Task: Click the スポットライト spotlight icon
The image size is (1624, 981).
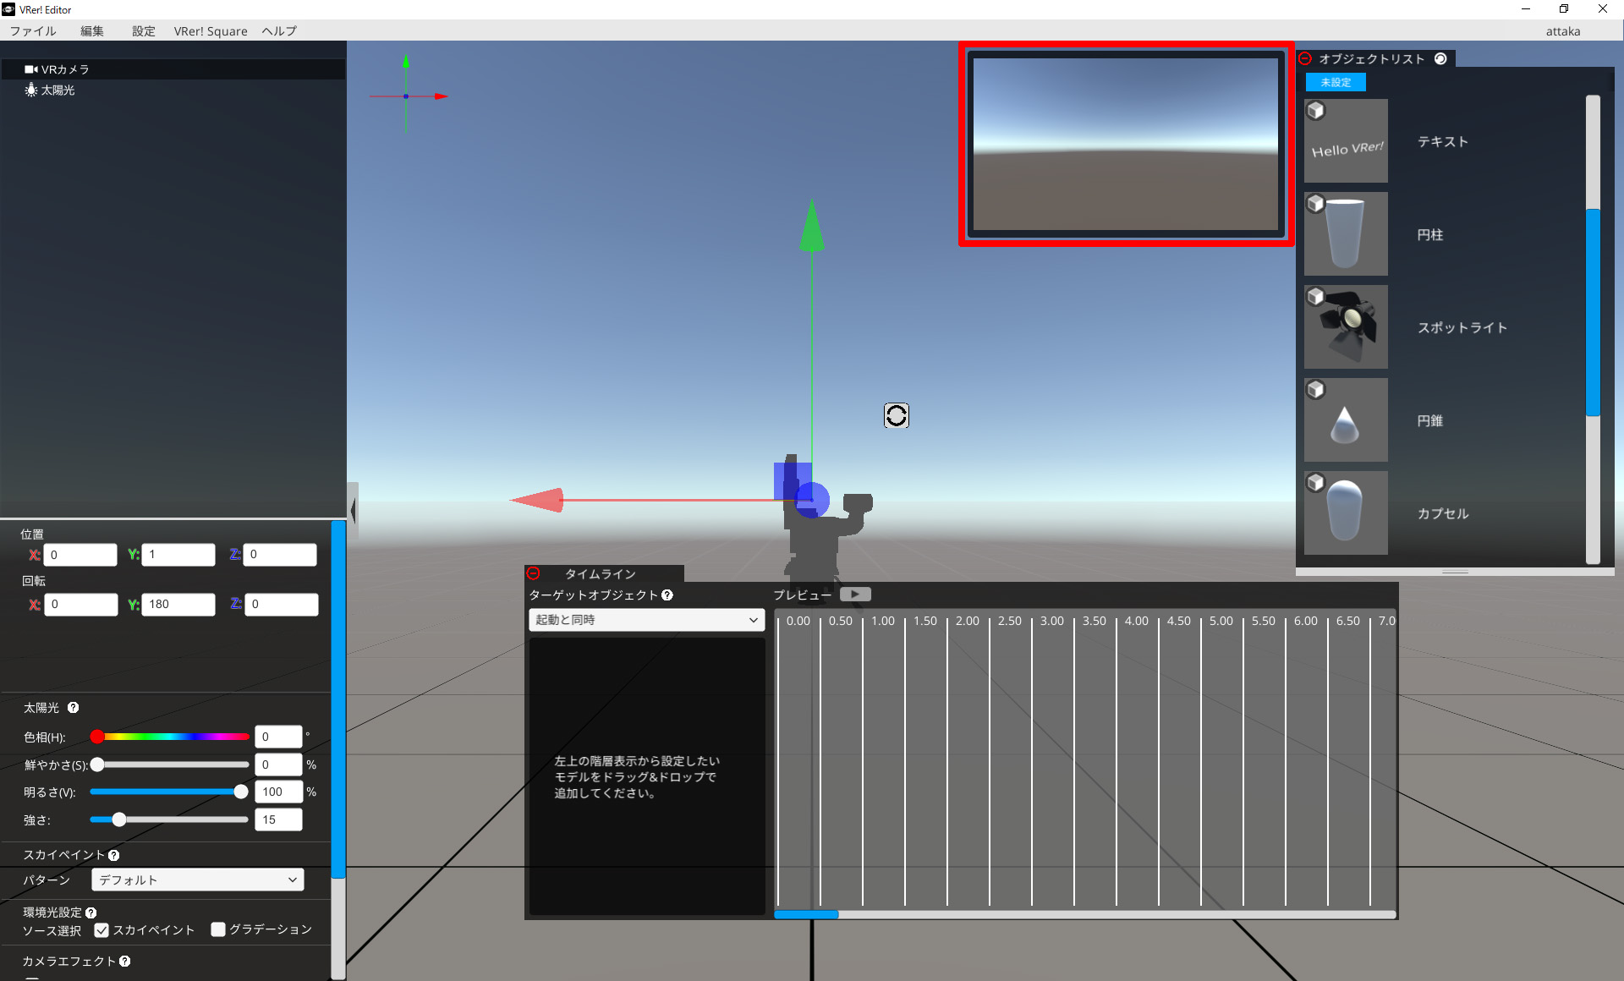Action: [1349, 327]
